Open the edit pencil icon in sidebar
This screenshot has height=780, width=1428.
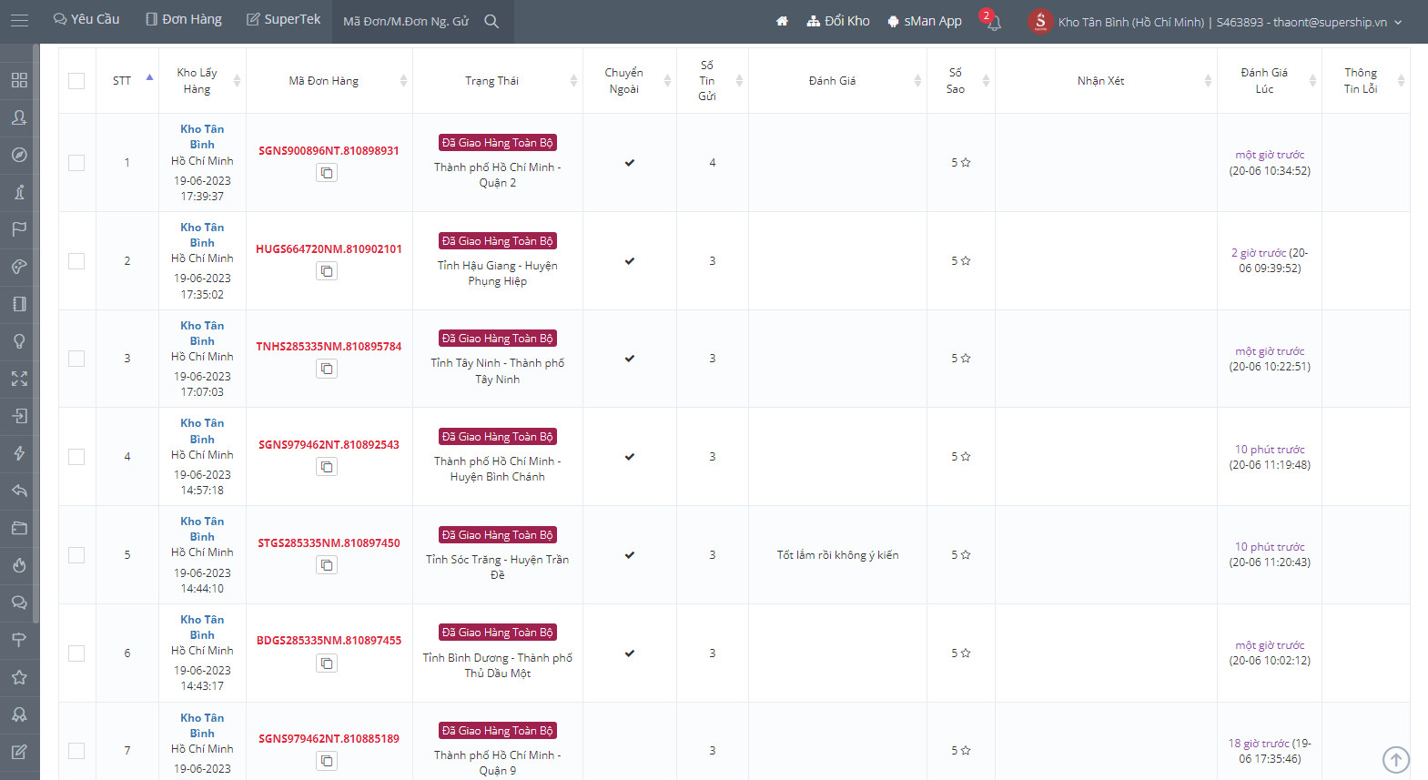pos(19,752)
